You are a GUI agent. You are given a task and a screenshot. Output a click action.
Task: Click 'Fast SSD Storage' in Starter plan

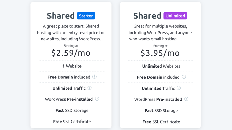72,110
